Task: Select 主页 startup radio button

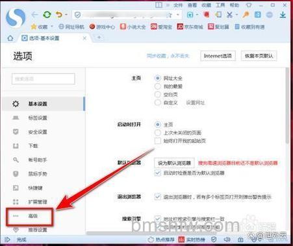Action: pos(158,125)
